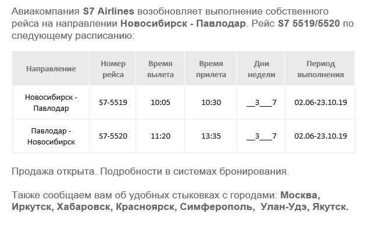Click the bold Симферополь city name
The image size is (368, 232).
tap(216, 206)
